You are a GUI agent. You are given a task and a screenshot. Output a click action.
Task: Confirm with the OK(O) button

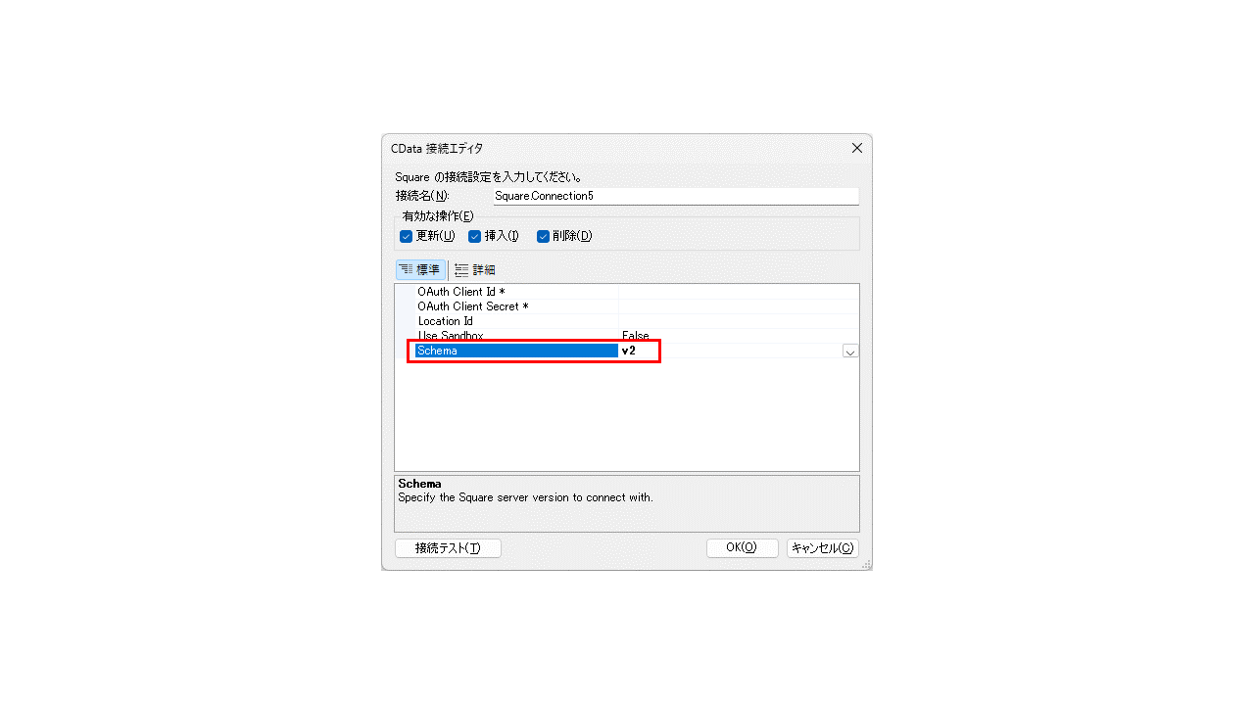tap(742, 548)
